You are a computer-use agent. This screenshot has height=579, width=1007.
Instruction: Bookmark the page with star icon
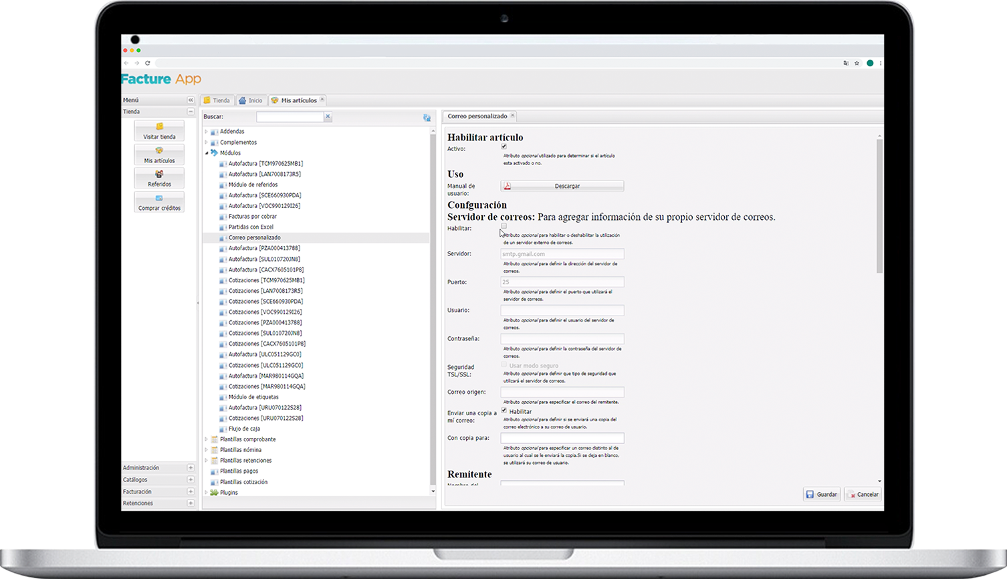[x=857, y=64]
